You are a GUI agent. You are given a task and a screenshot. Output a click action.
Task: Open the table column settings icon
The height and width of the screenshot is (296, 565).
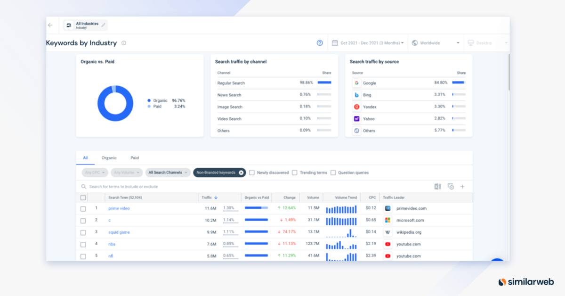[450, 187]
